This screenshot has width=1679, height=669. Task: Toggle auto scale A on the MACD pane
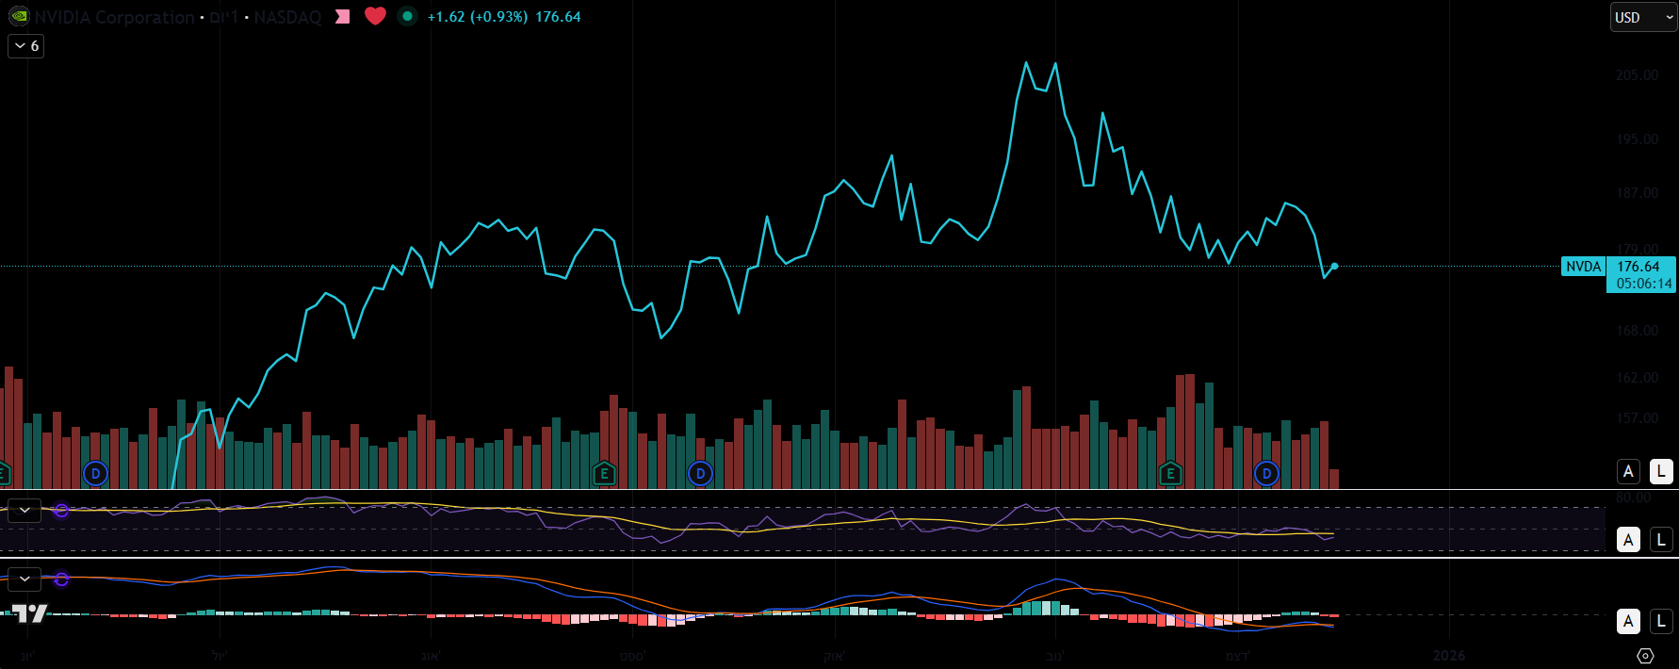[x=1628, y=621]
